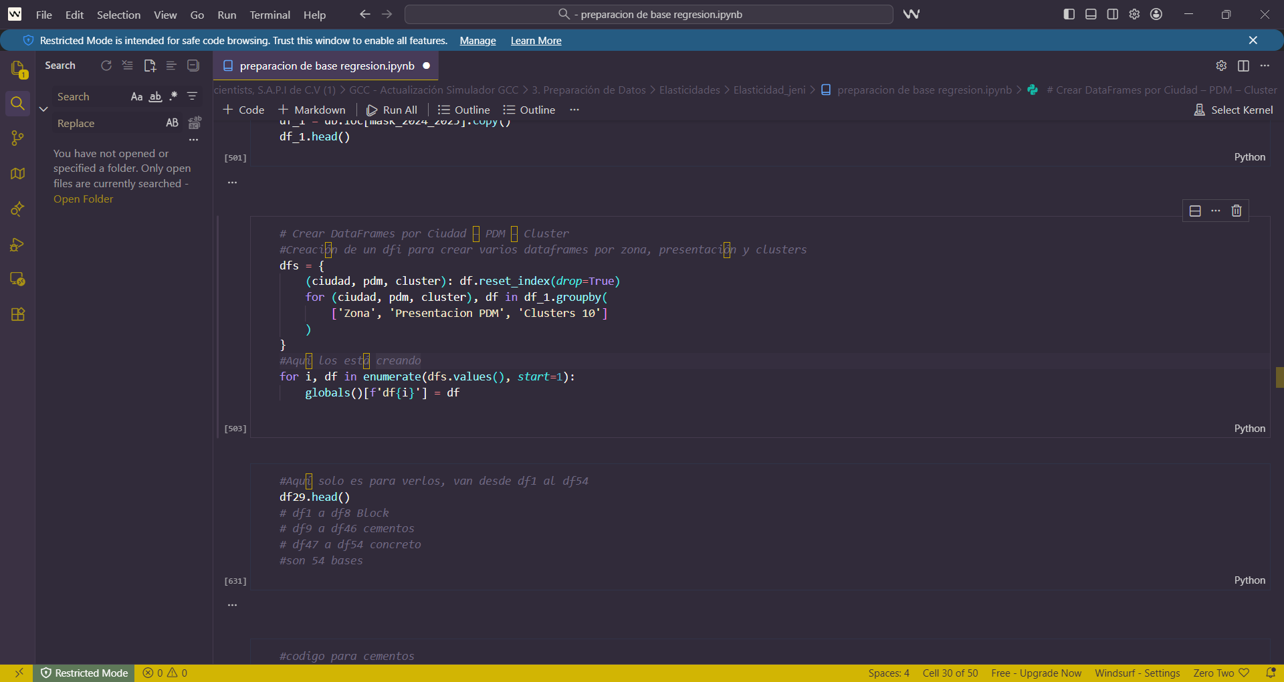This screenshot has width=1284, height=682.
Task: Delete the selected notebook cell
Action: tap(1236, 211)
